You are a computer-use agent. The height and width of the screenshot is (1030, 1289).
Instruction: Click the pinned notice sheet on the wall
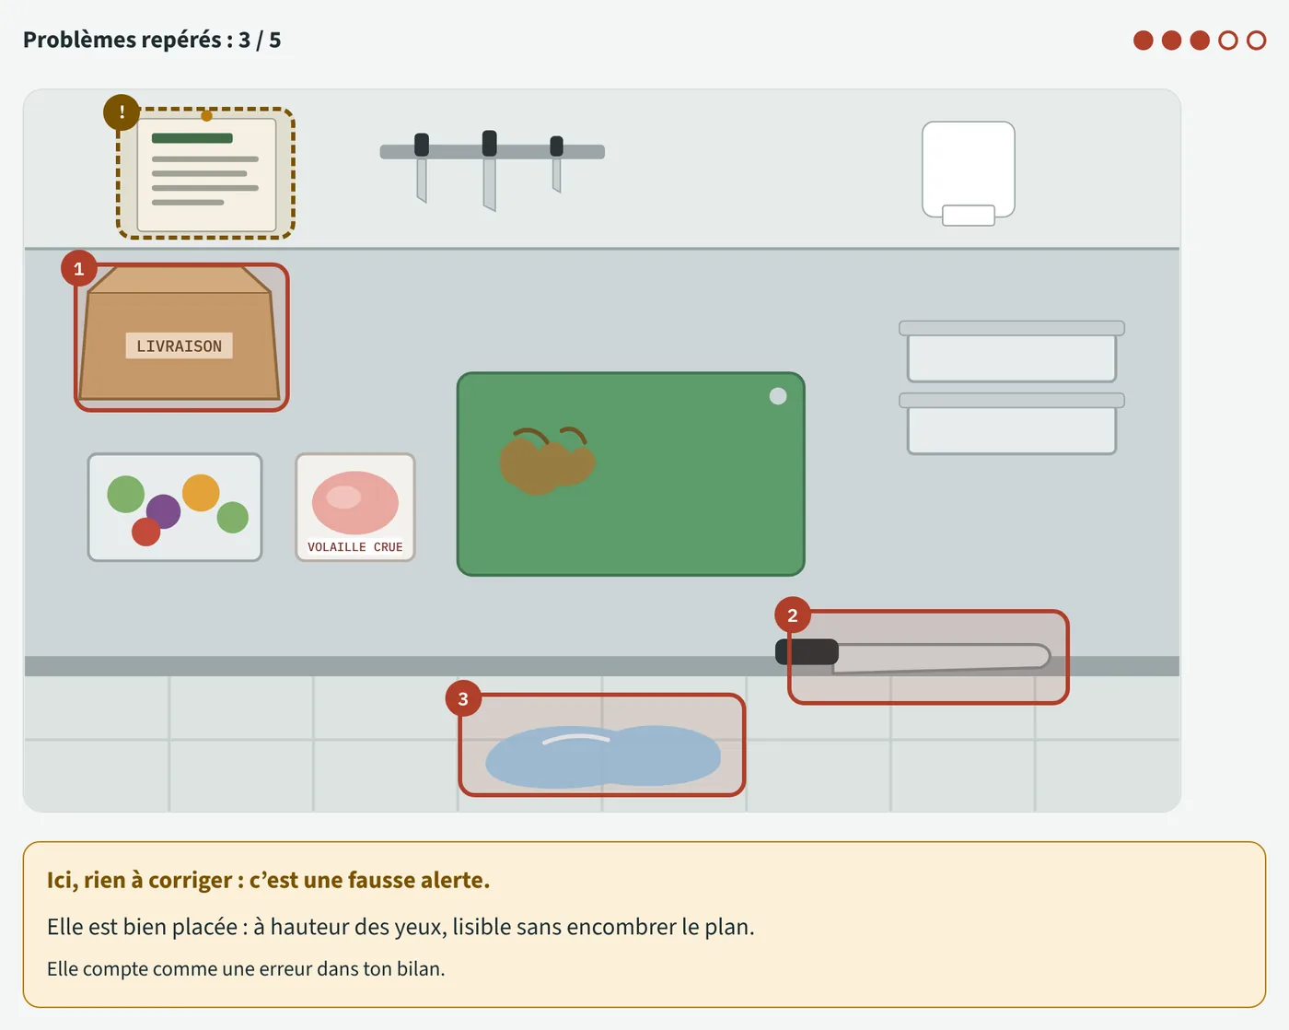[x=206, y=173]
